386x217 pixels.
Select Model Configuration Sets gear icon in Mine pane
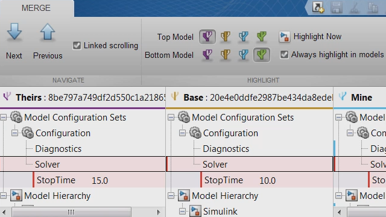point(352,117)
